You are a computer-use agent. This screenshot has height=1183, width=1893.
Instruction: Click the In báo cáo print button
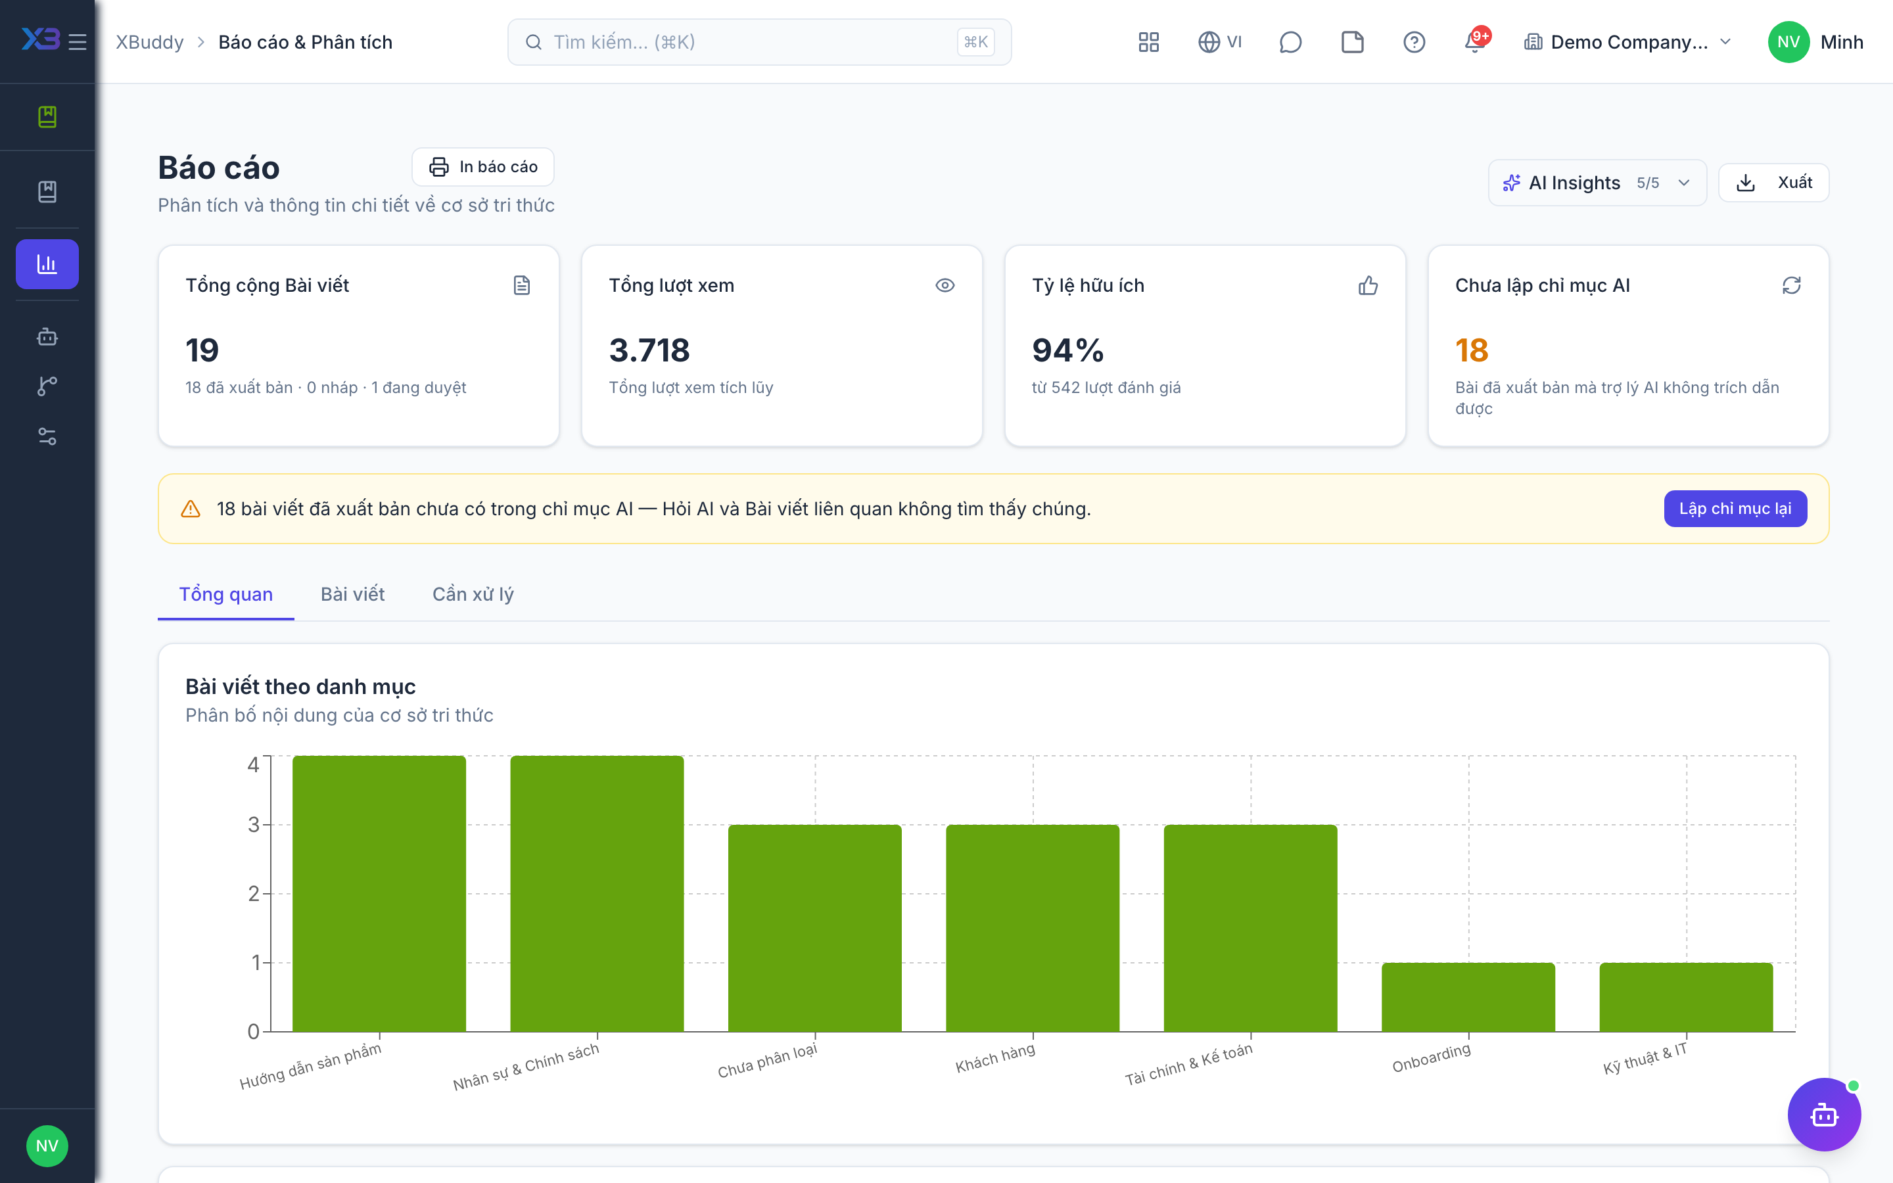tap(482, 167)
